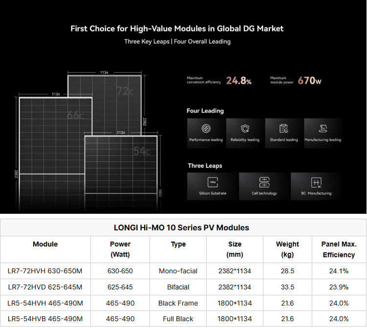
Task: Click the LR5-54HVH 465-490M module cell
Action: point(45,303)
